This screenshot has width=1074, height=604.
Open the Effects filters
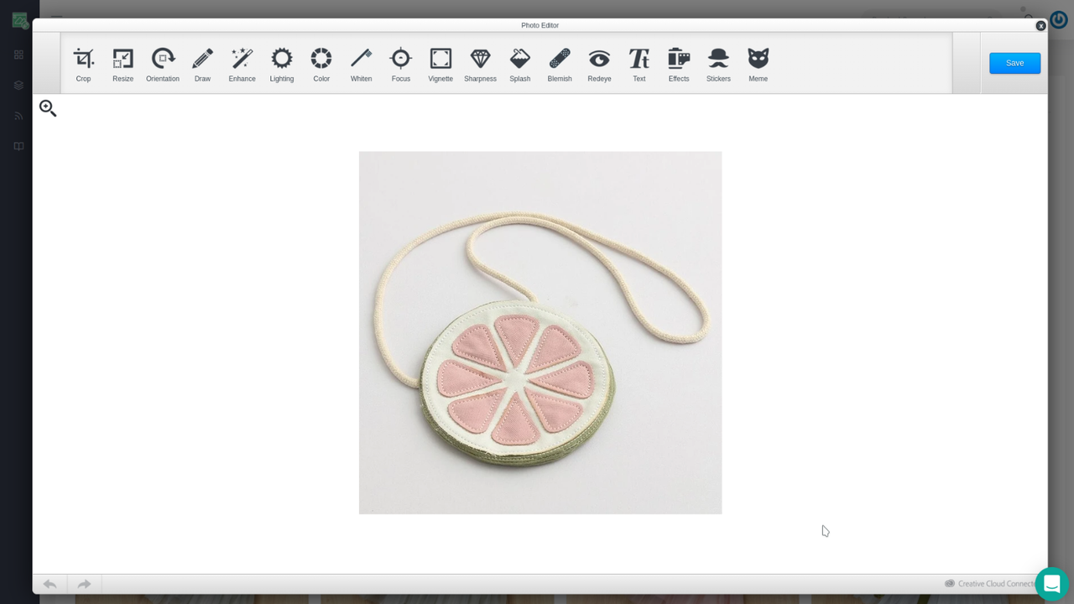[x=679, y=65]
